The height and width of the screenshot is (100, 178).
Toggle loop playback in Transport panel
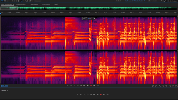(104, 94)
